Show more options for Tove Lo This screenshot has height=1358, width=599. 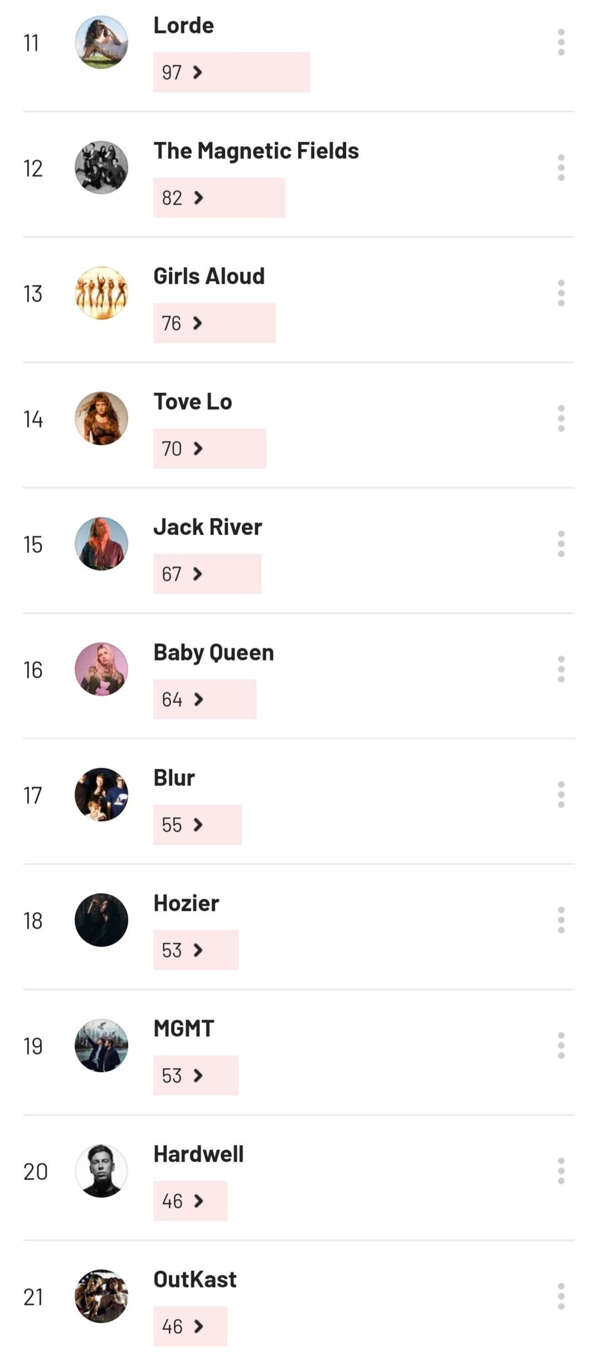[x=561, y=419]
